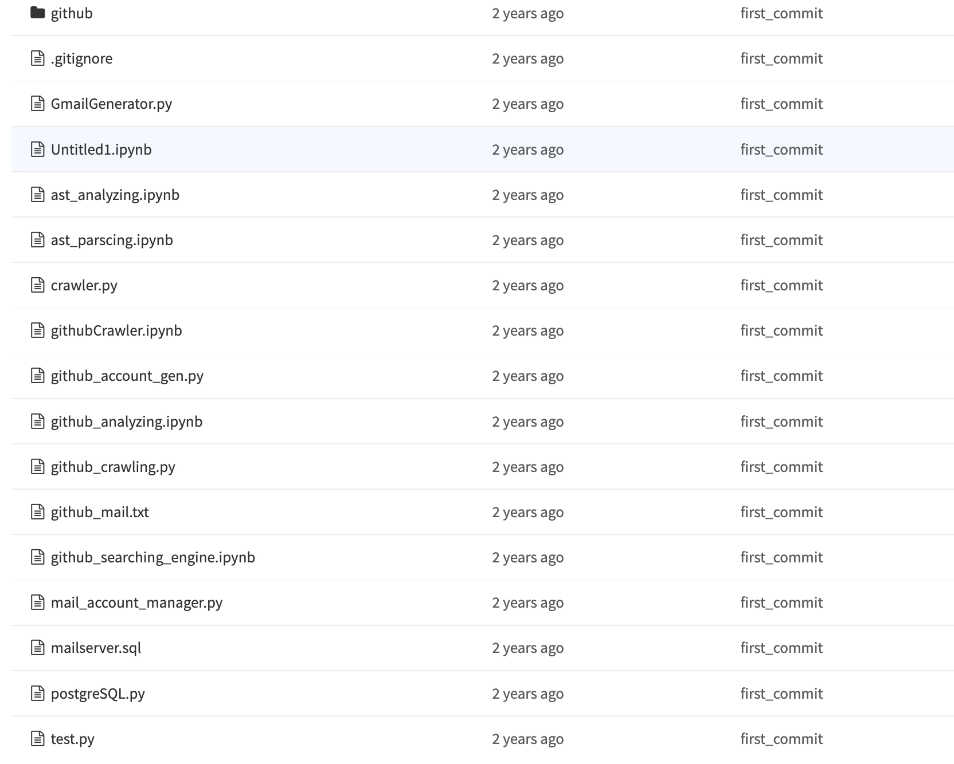Open github_analyzing.ipynb notebook
Screen dimensions: 954x764
(127, 422)
